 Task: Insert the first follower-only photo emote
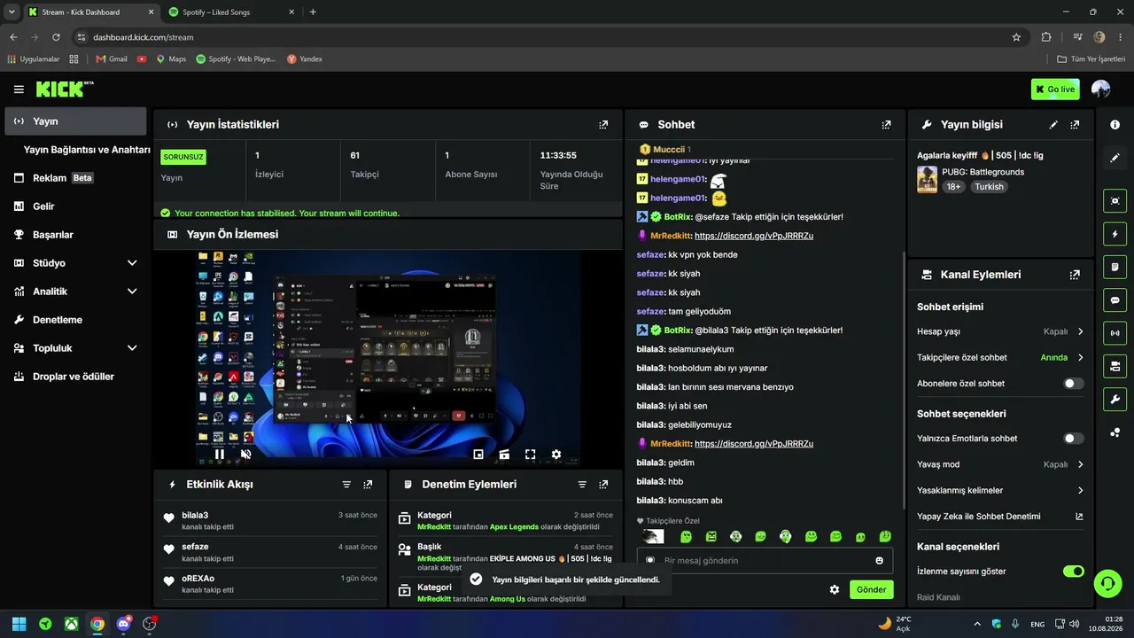(653, 537)
